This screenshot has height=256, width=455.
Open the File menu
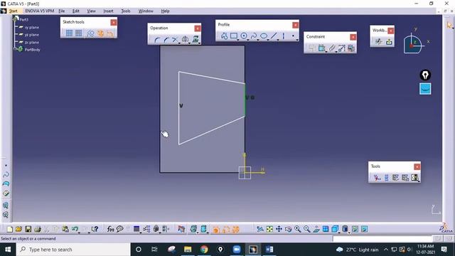pyautogui.click(x=62, y=11)
